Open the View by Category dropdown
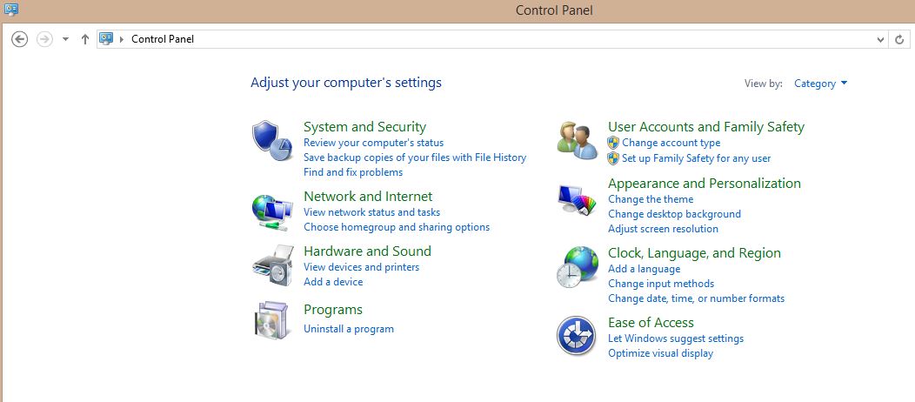Viewport: 915px width, 402px height. click(820, 84)
